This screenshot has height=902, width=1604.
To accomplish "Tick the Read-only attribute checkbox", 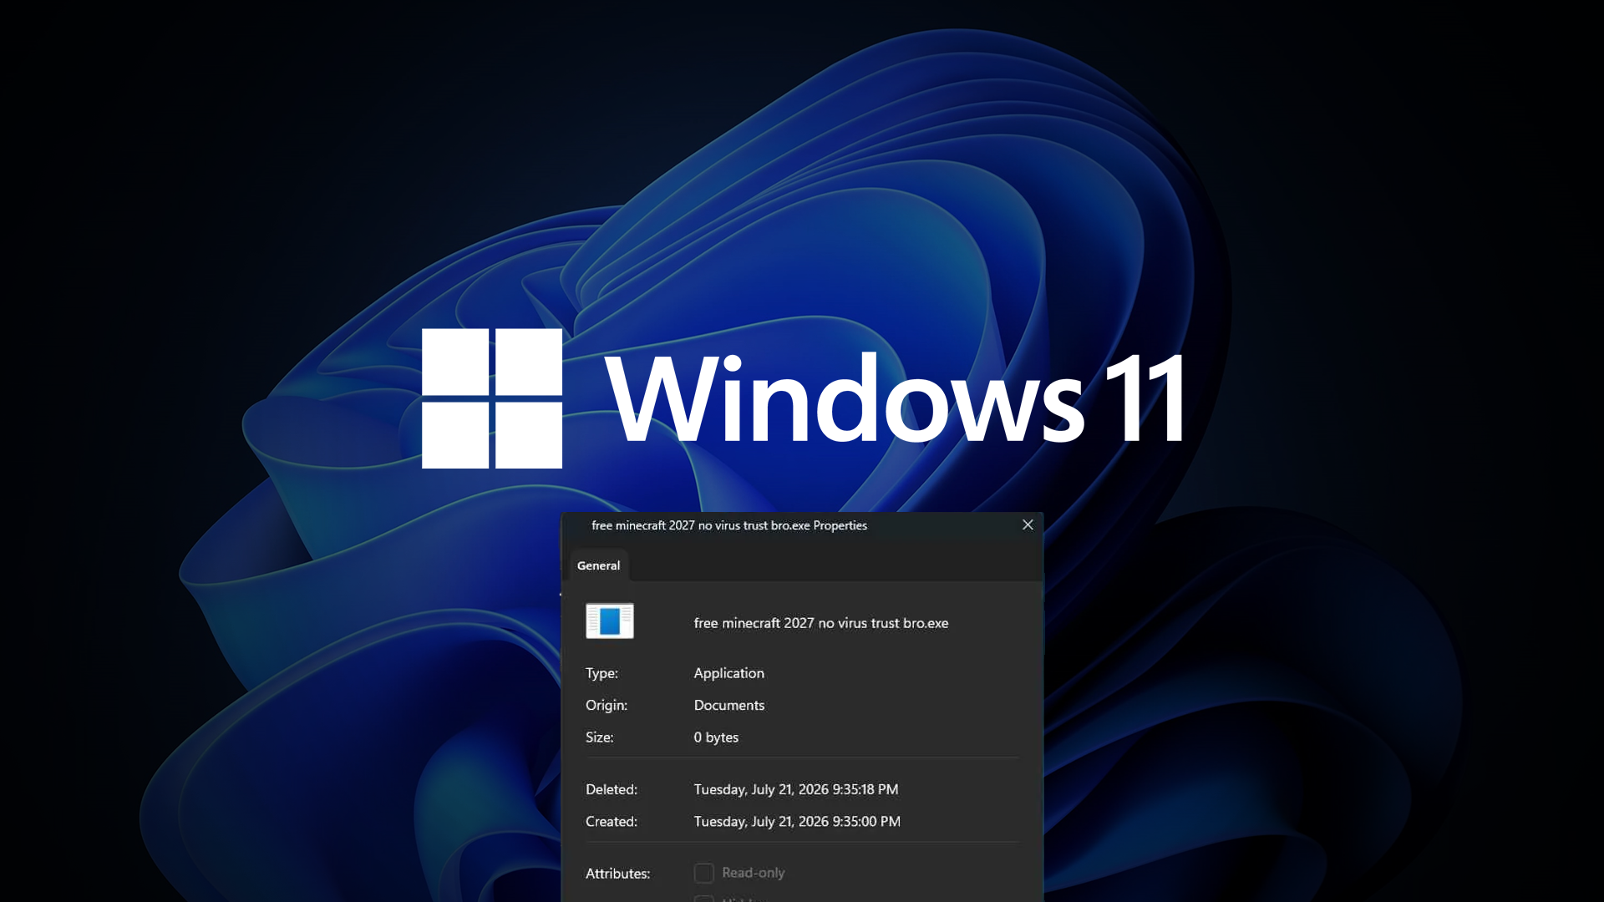I will [704, 873].
